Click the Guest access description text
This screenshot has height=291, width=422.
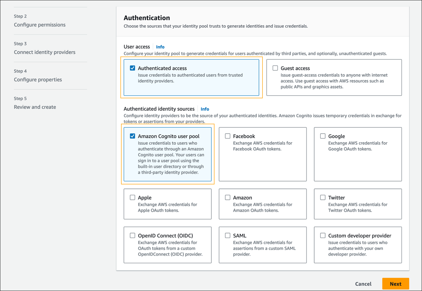(334, 81)
